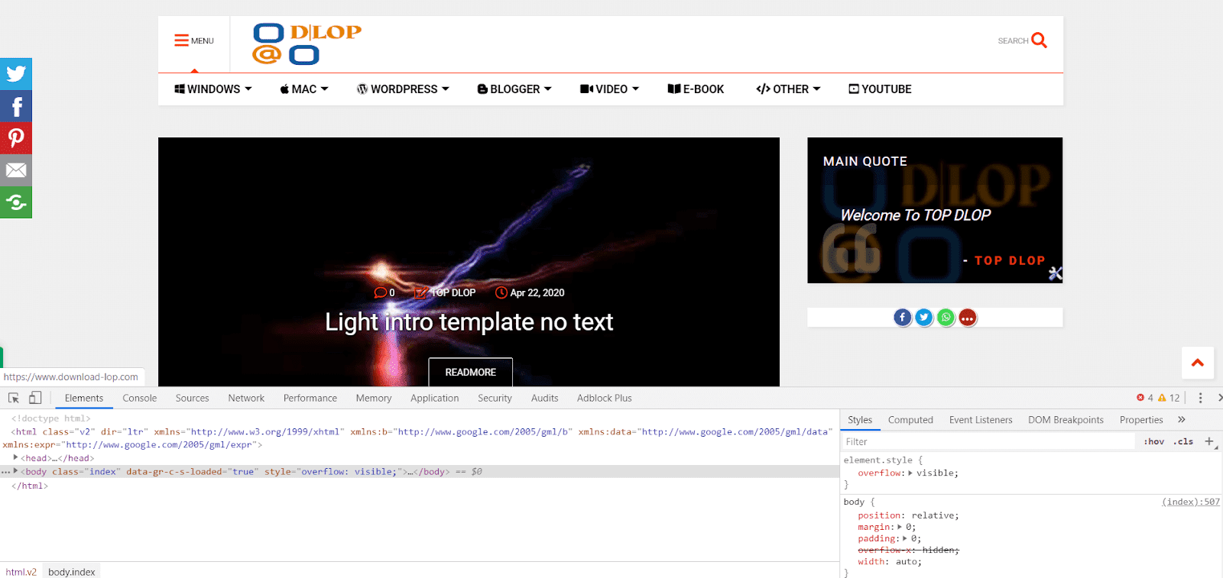Click the READMORE button
Image resolution: width=1223 pixels, height=578 pixels.
pos(471,372)
